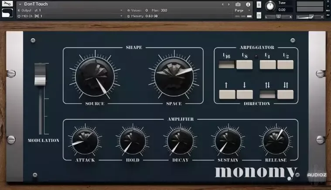Set arpeggiator direction to down arrow
This screenshot has width=331, height=190.
[x=245, y=94]
